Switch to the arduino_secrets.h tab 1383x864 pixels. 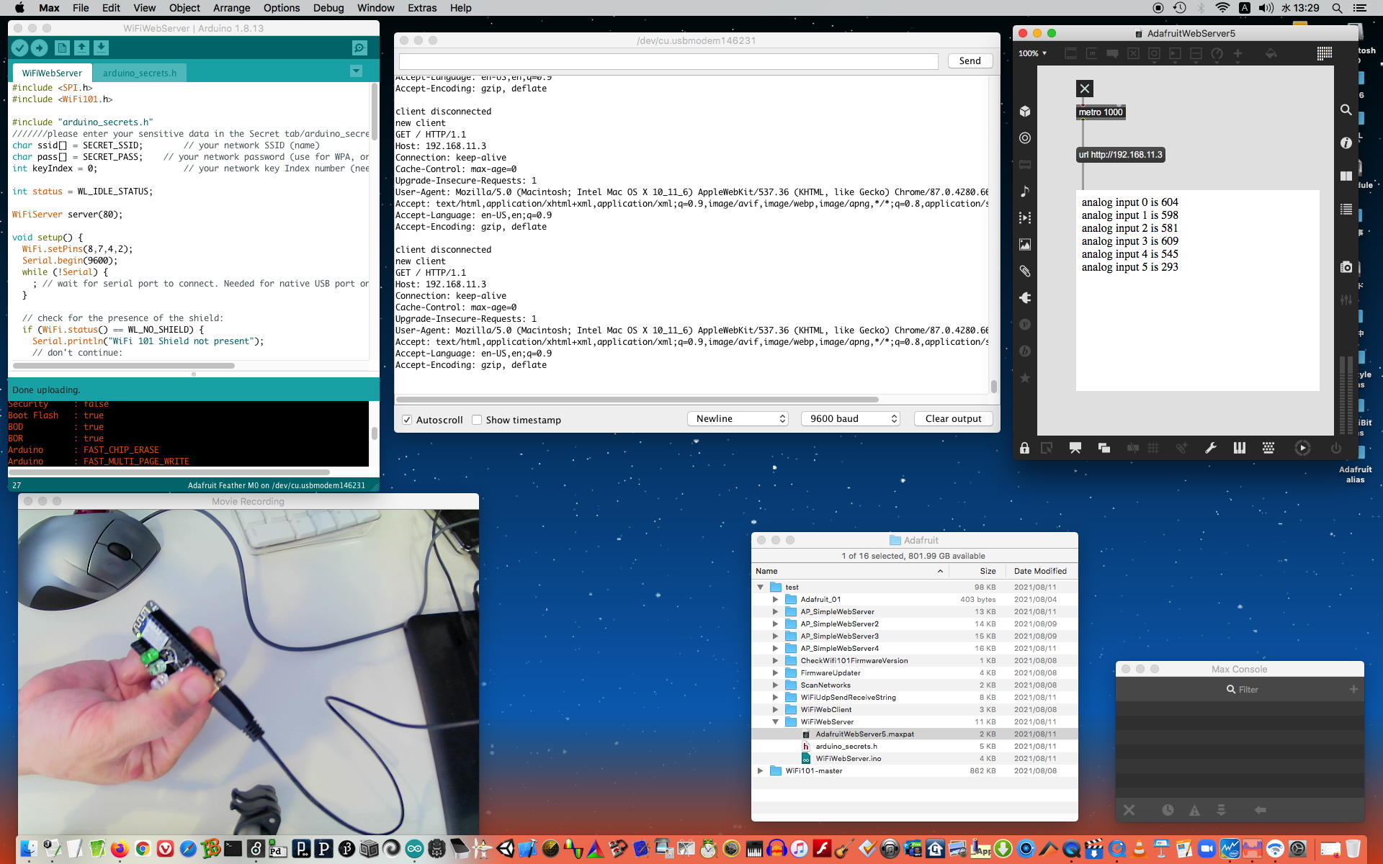[139, 73]
